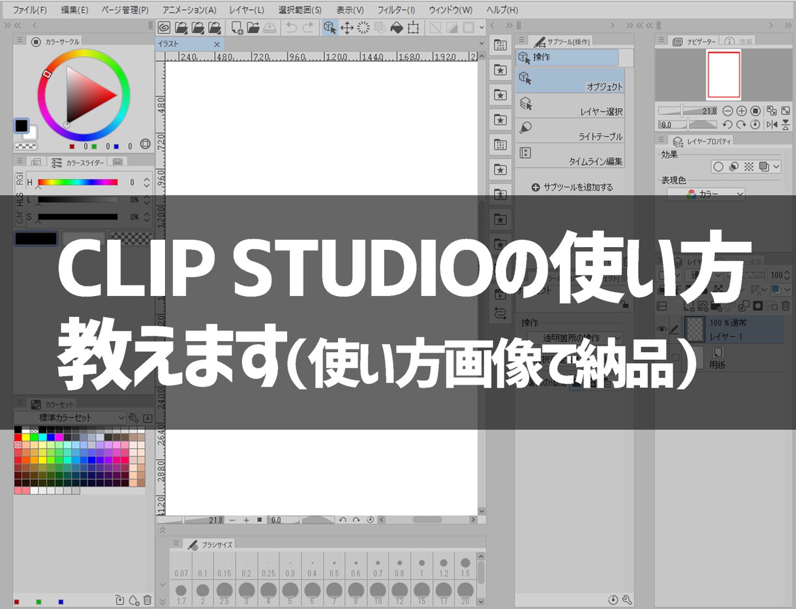Open the ウィンドウ(W) menu
Image resolution: width=796 pixels, height=609 pixels.
450,10
